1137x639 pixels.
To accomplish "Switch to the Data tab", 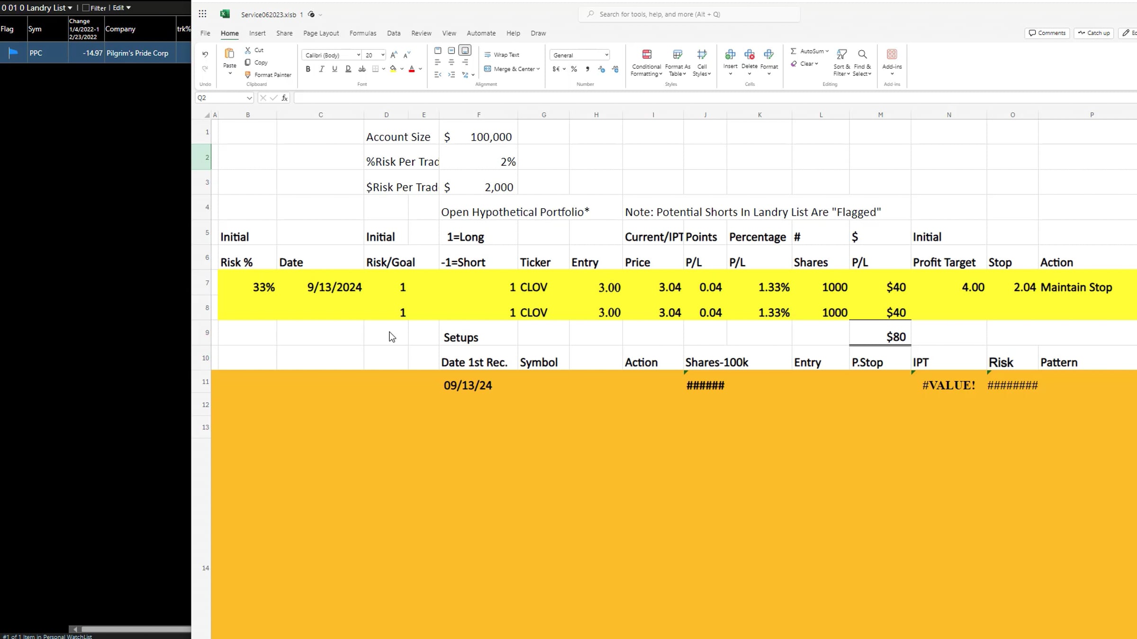I will coord(394,33).
